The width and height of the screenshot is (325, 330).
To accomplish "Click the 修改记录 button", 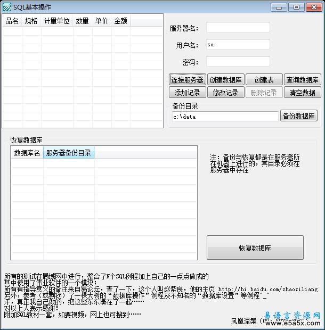I will click(226, 93).
